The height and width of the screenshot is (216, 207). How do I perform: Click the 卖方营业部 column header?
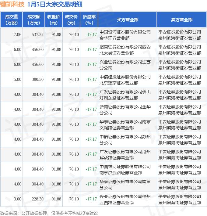click(182, 20)
